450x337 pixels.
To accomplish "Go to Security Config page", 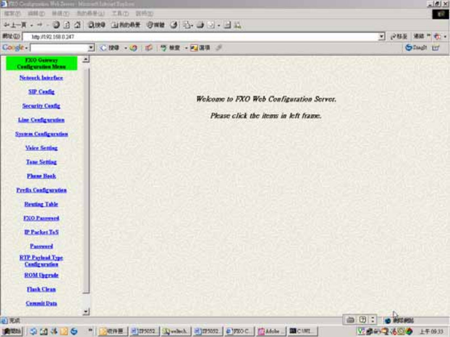I will 41,106.
